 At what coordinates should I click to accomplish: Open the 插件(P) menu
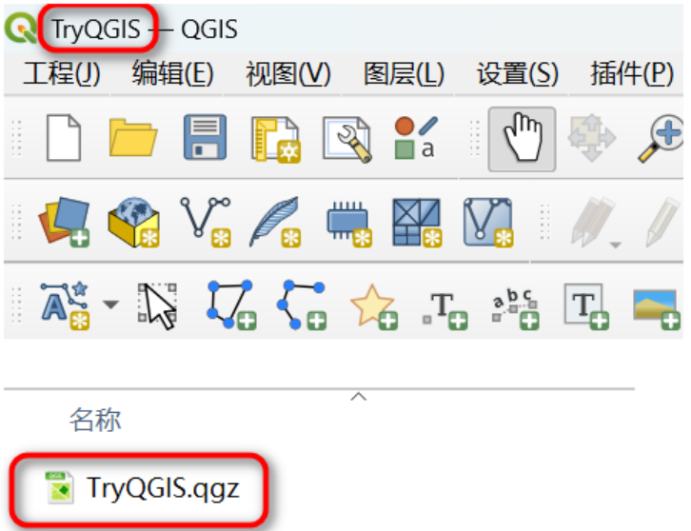coord(632,73)
